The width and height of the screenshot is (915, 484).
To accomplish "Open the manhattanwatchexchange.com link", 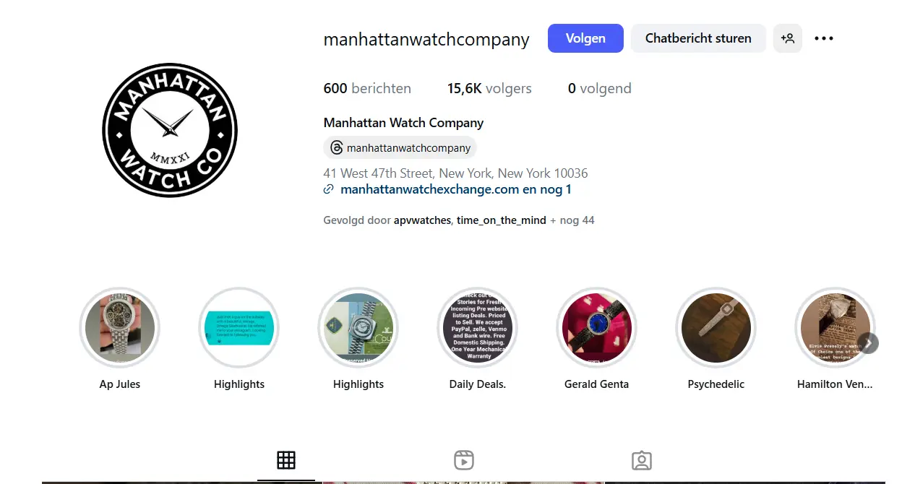I will 430,189.
